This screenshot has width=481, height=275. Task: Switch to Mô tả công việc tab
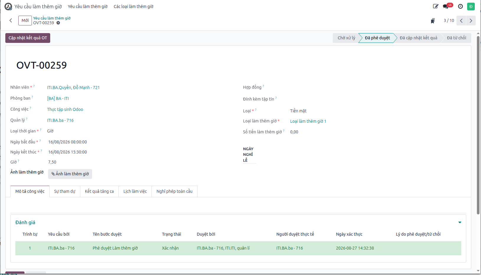tap(30, 191)
